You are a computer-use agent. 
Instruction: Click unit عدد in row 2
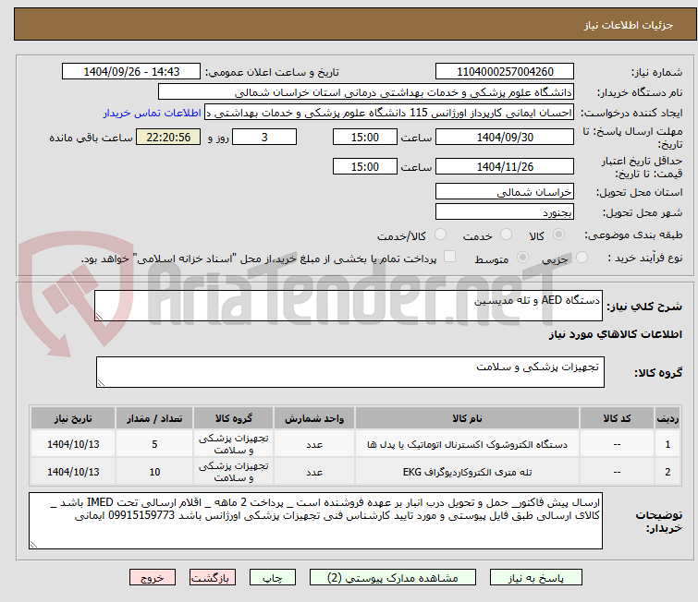pyautogui.click(x=313, y=472)
